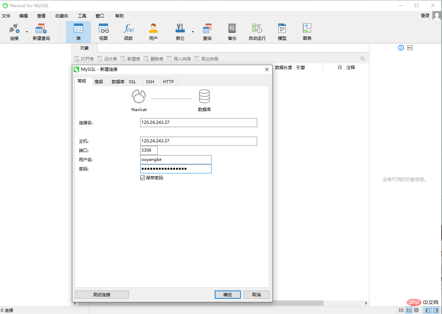Select the 对象 objects tab
The height and width of the screenshot is (314, 442).
pos(85,48)
